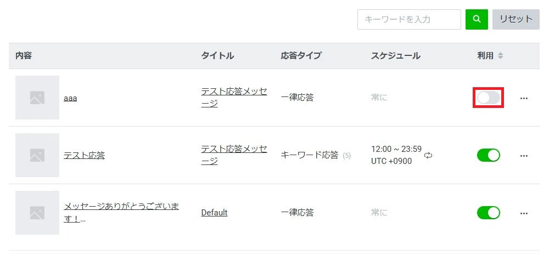Open the Default title link
Screen dimensions: 549x256
[214, 213]
